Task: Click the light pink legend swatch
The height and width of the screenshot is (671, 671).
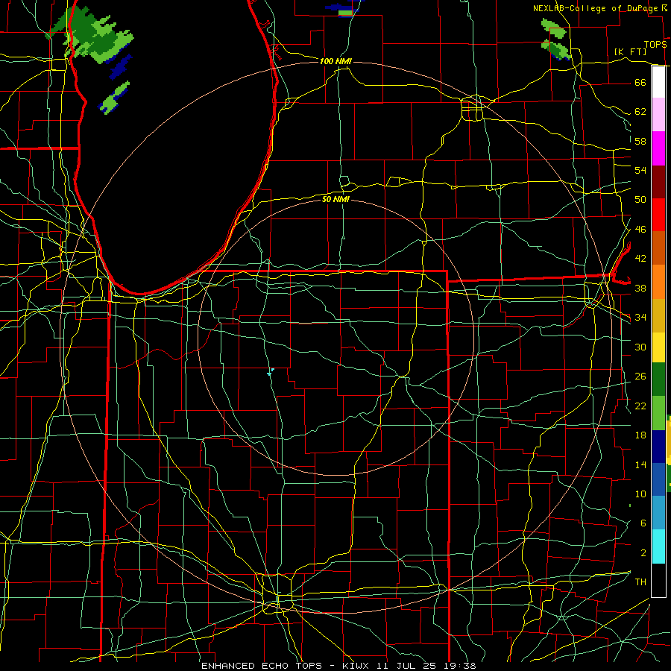Action: click(658, 115)
